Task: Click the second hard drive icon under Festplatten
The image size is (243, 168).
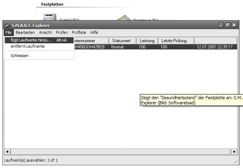Action: point(124,18)
